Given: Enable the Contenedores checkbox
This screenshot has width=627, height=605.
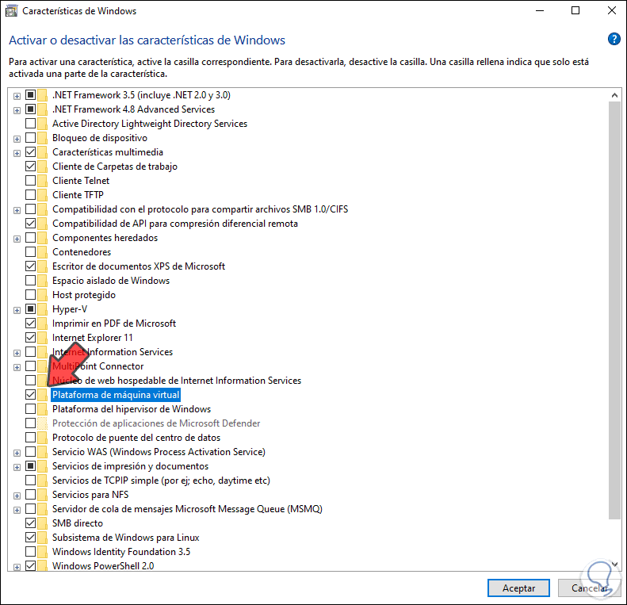Looking at the screenshot, I should click(30, 251).
